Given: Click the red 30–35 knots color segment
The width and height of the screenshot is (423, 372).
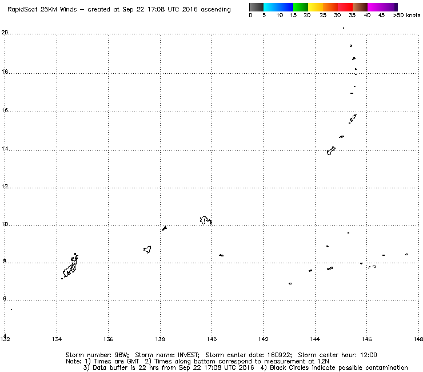Looking at the screenshot, I should point(345,7).
